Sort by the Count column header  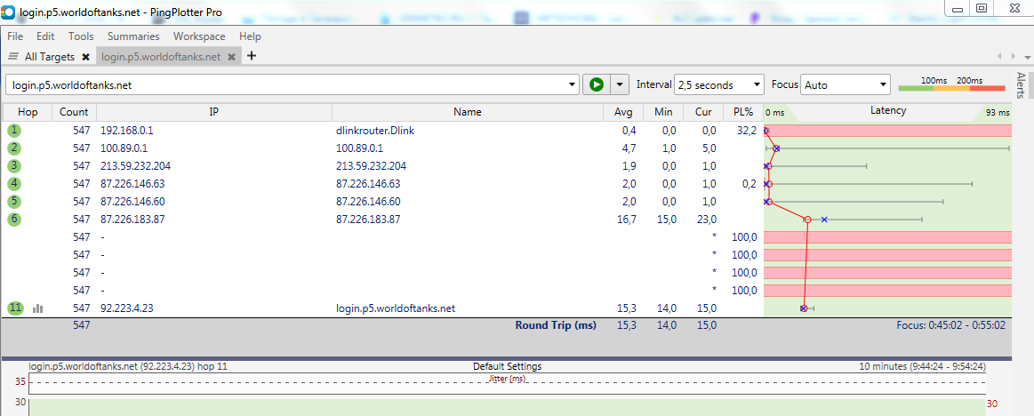pos(74,112)
